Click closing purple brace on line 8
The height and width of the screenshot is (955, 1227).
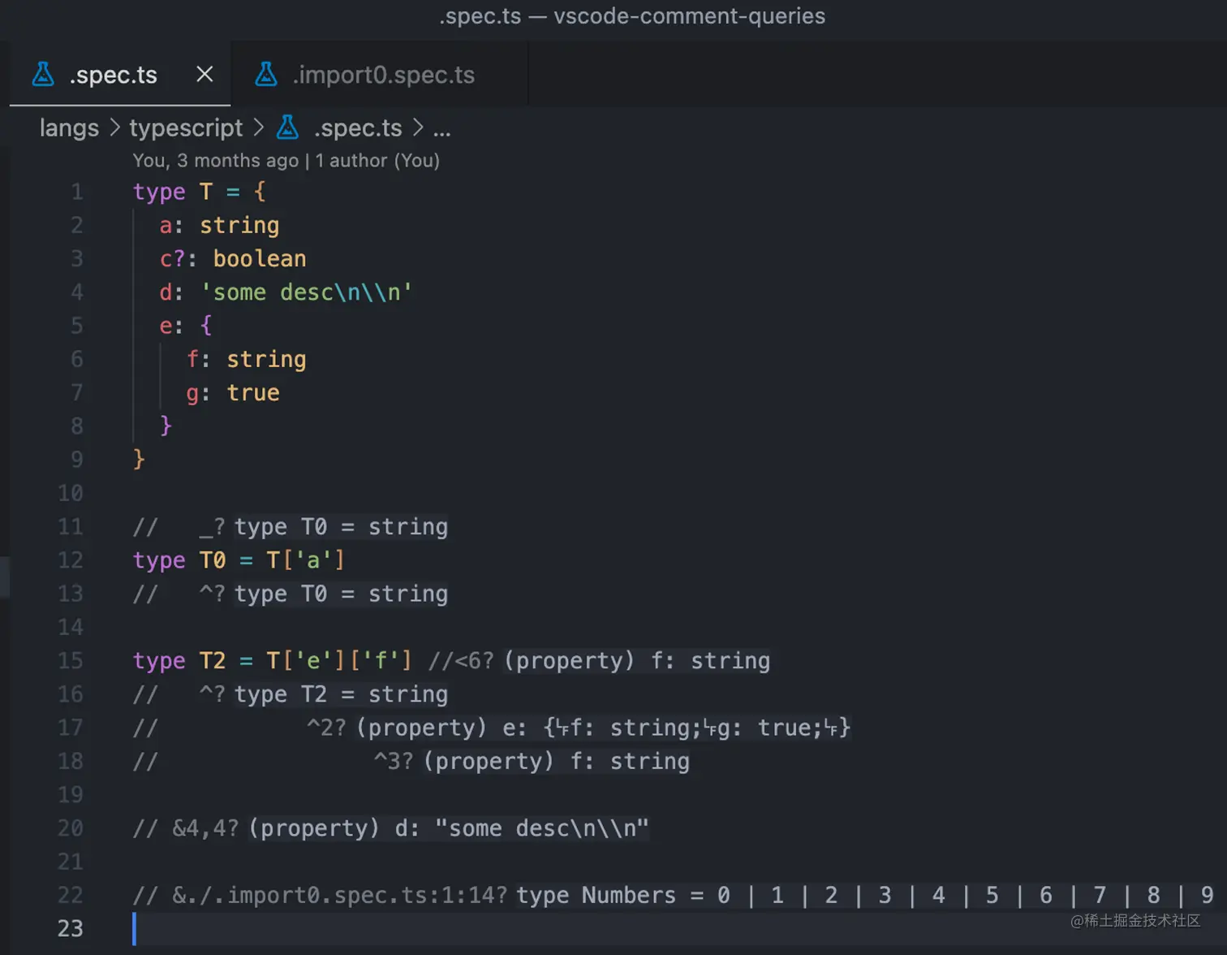(166, 426)
